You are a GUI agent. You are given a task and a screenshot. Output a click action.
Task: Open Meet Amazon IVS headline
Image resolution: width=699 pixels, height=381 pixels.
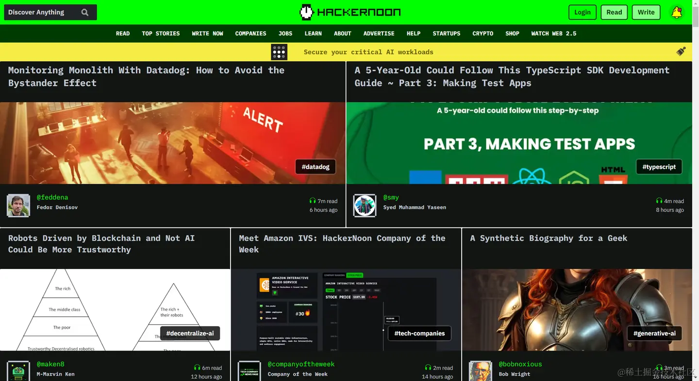[x=342, y=244]
